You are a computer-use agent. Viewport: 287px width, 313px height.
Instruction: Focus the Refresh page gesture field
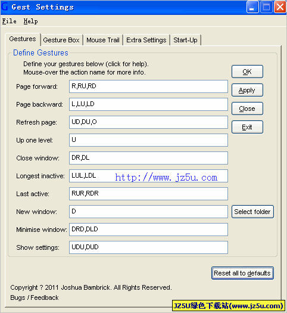click(148, 122)
